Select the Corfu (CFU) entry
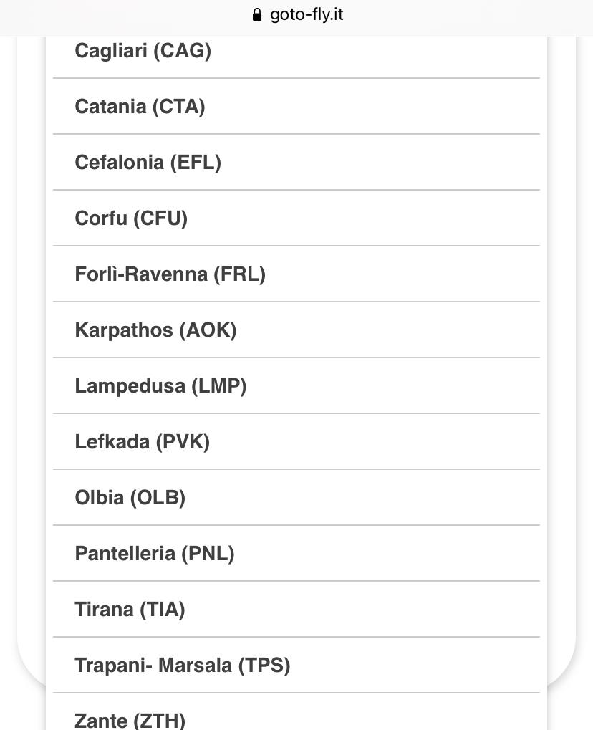This screenshot has width=593, height=730. (x=132, y=218)
